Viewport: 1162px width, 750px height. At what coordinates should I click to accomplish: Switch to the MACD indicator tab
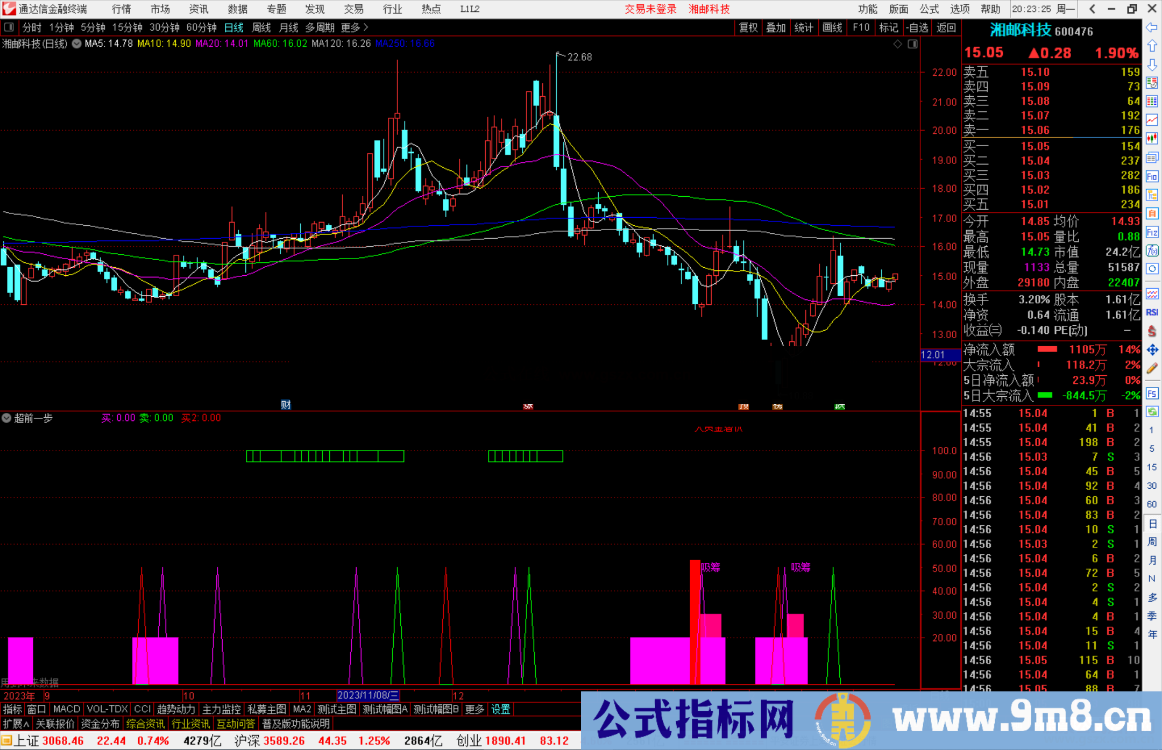tap(66, 709)
